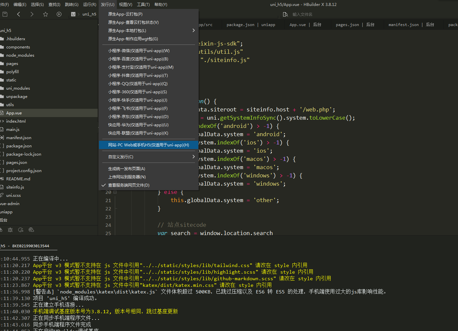Viewport: 458px width, 331px height.
Task: Choose 网站-PC Web或手机H5 publish option
Action: point(149,145)
